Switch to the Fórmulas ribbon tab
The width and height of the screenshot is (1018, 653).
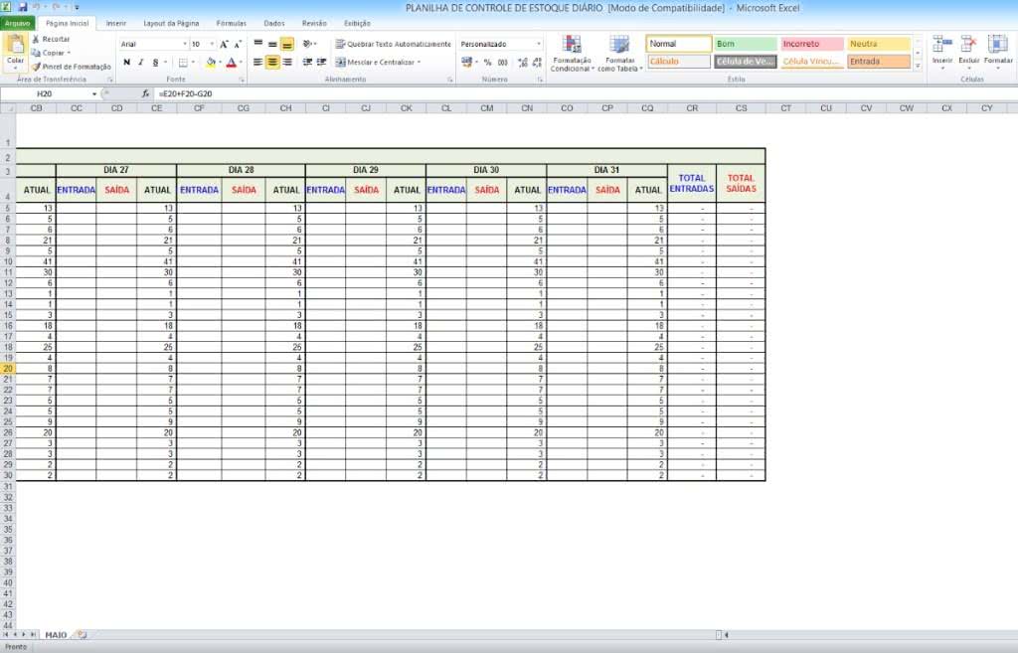point(231,23)
